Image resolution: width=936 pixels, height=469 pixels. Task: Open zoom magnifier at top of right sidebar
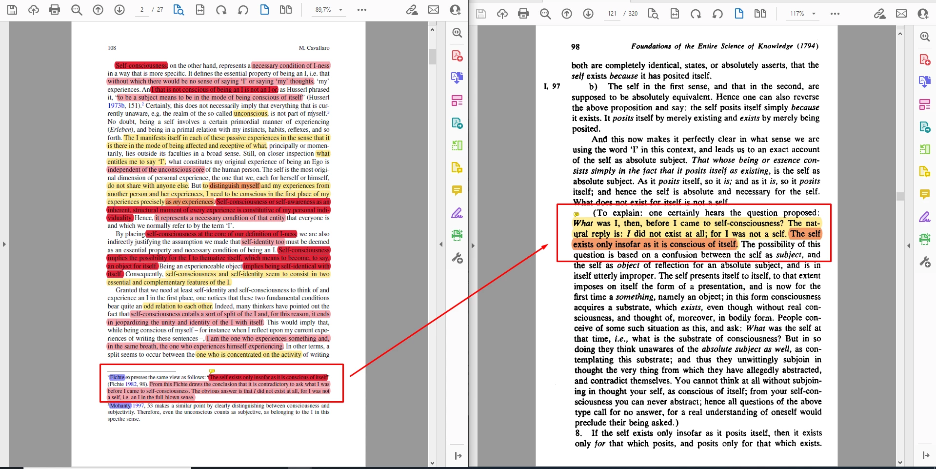coord(925,37)
